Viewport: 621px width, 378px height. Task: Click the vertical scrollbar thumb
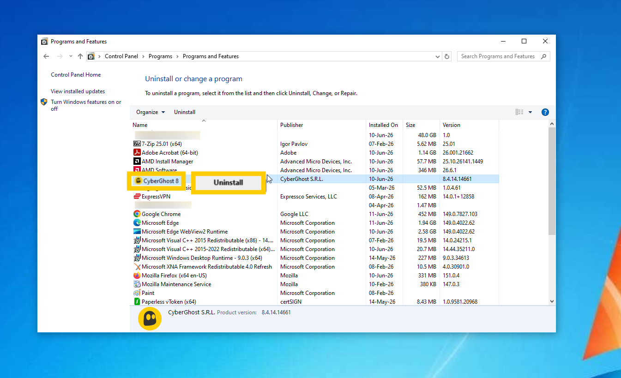click(552, 181)
